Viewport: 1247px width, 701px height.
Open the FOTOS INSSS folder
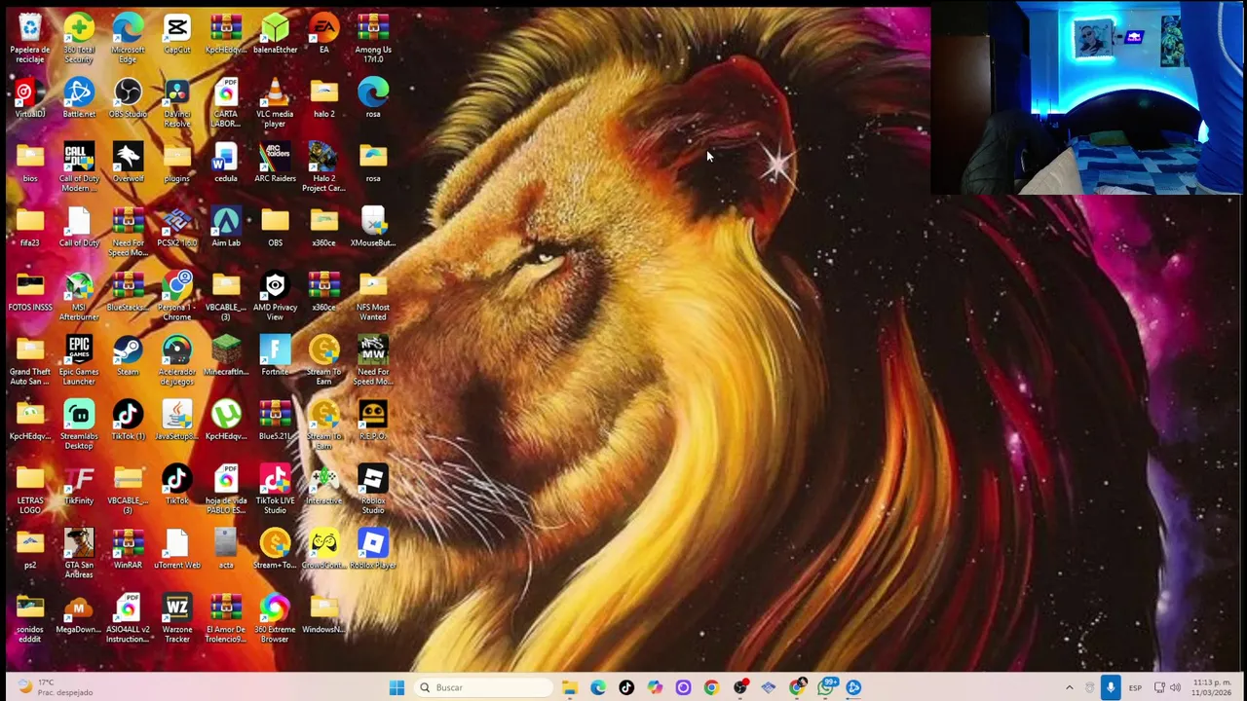[x=29, y=291]
